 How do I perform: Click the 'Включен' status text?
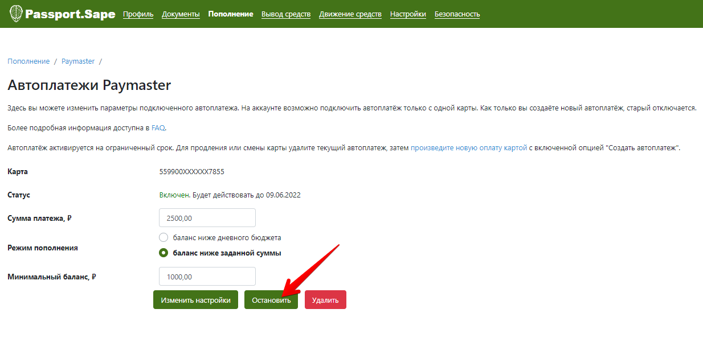coord(174,195)
